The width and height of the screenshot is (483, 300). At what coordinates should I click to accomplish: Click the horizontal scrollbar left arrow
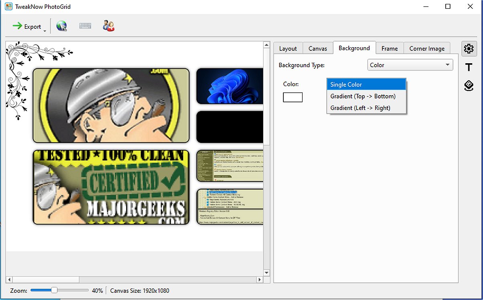click(9, 280)
